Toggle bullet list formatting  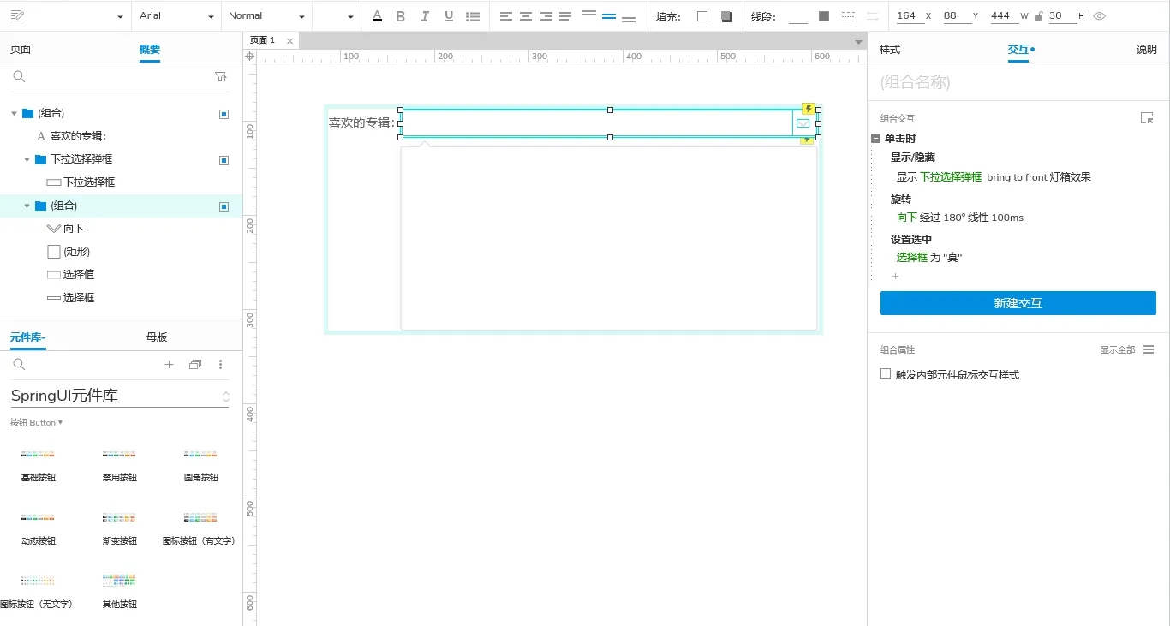coord(473,16)
